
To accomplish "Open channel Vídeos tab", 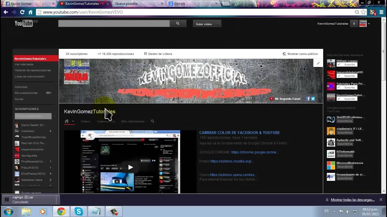I will 86,121.
